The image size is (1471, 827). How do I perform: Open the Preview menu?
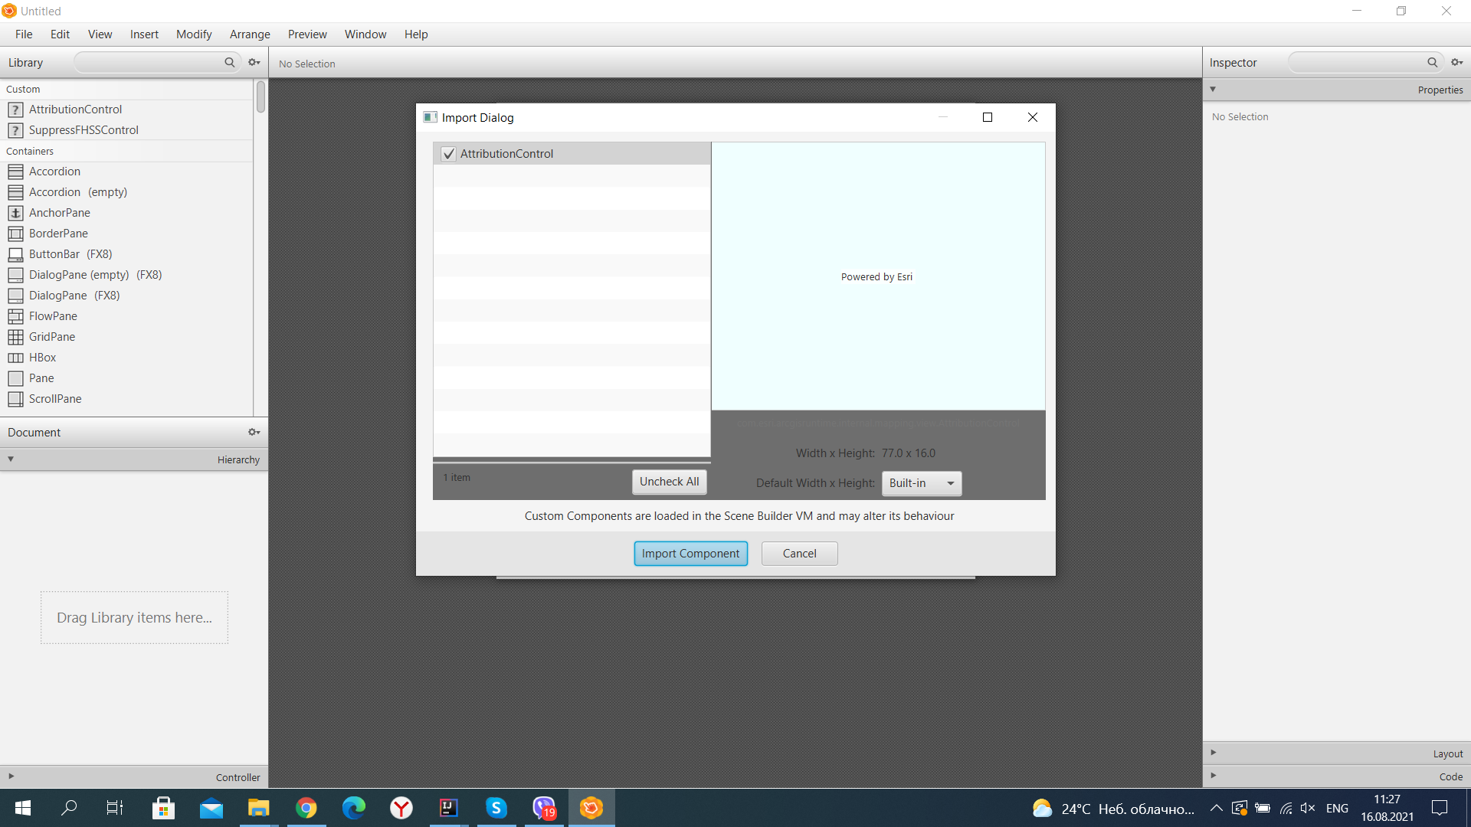pyautogui.click(x=307, y=34)
